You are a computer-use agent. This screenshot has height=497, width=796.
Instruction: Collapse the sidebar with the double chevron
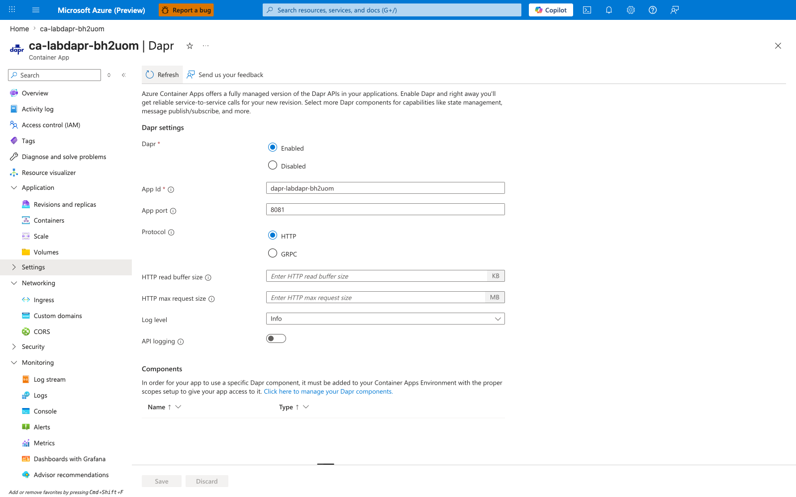[x=124, y=75]
